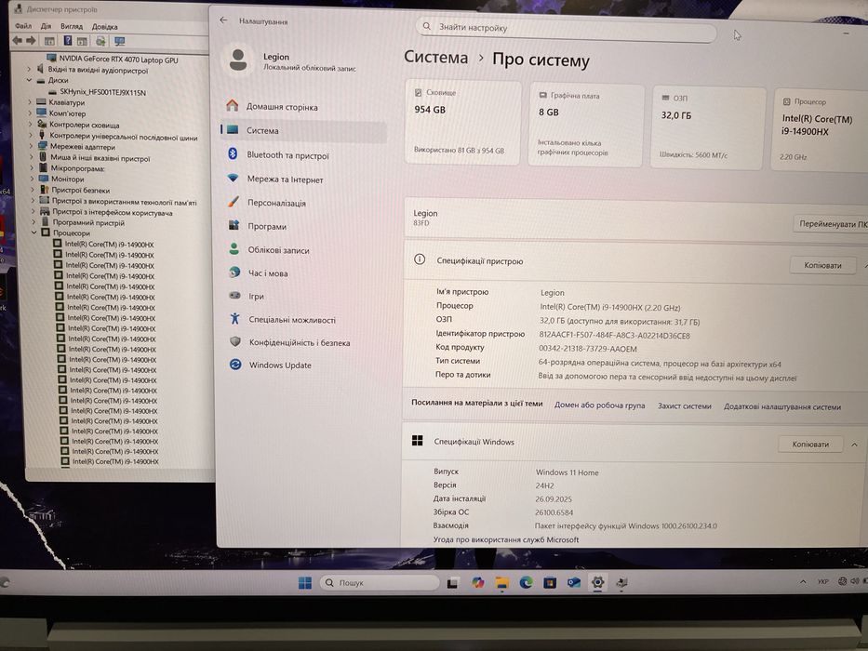
Task: Click the monitor icon in Device Manager toolbar
Action: pos(119,41)
